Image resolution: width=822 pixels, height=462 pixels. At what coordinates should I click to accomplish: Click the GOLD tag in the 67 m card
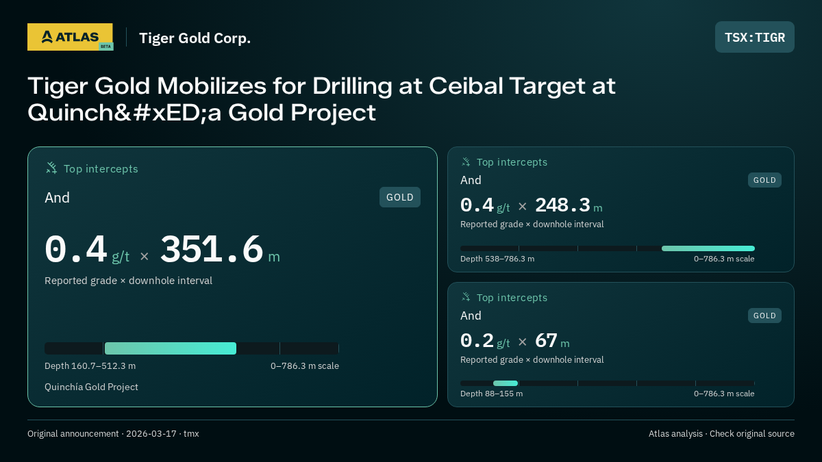click(x=764, y=316)
